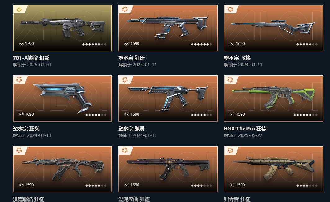Viewport: 330px width, 202px height.
Task: Select the 塑水宗 狂徒 rifle image
Action: coord(168,27)
